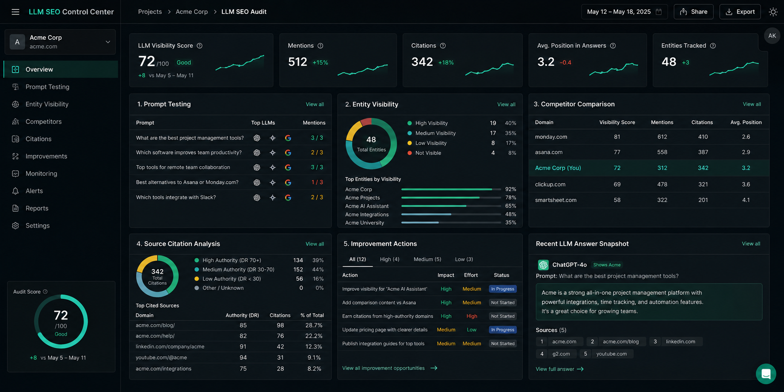The width and height of the screenshot is (784, 392).
Task: Click the Entity Visibility sidebar icon
Action: point(15,104)
